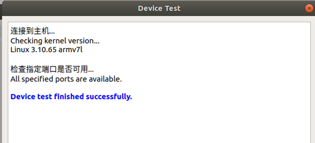Click the 'Checking kernel version...' log line
The image size is (315, 143).
55,41
